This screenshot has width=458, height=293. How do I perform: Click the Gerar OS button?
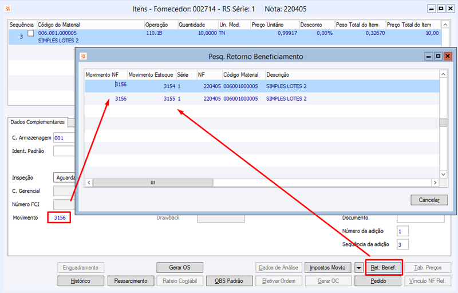[x=180, y=268]
